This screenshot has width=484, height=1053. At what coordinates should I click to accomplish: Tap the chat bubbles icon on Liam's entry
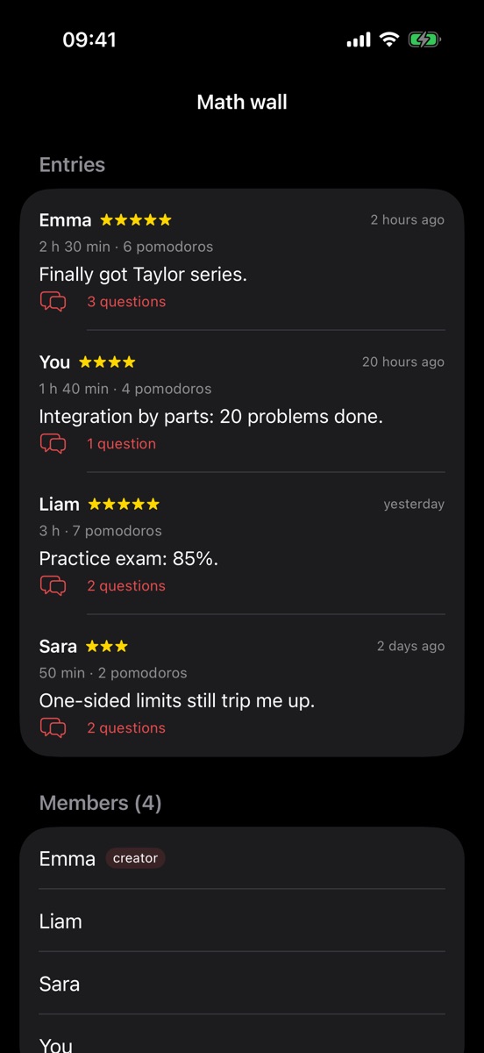pyautogui.click(x=53, y=586)
